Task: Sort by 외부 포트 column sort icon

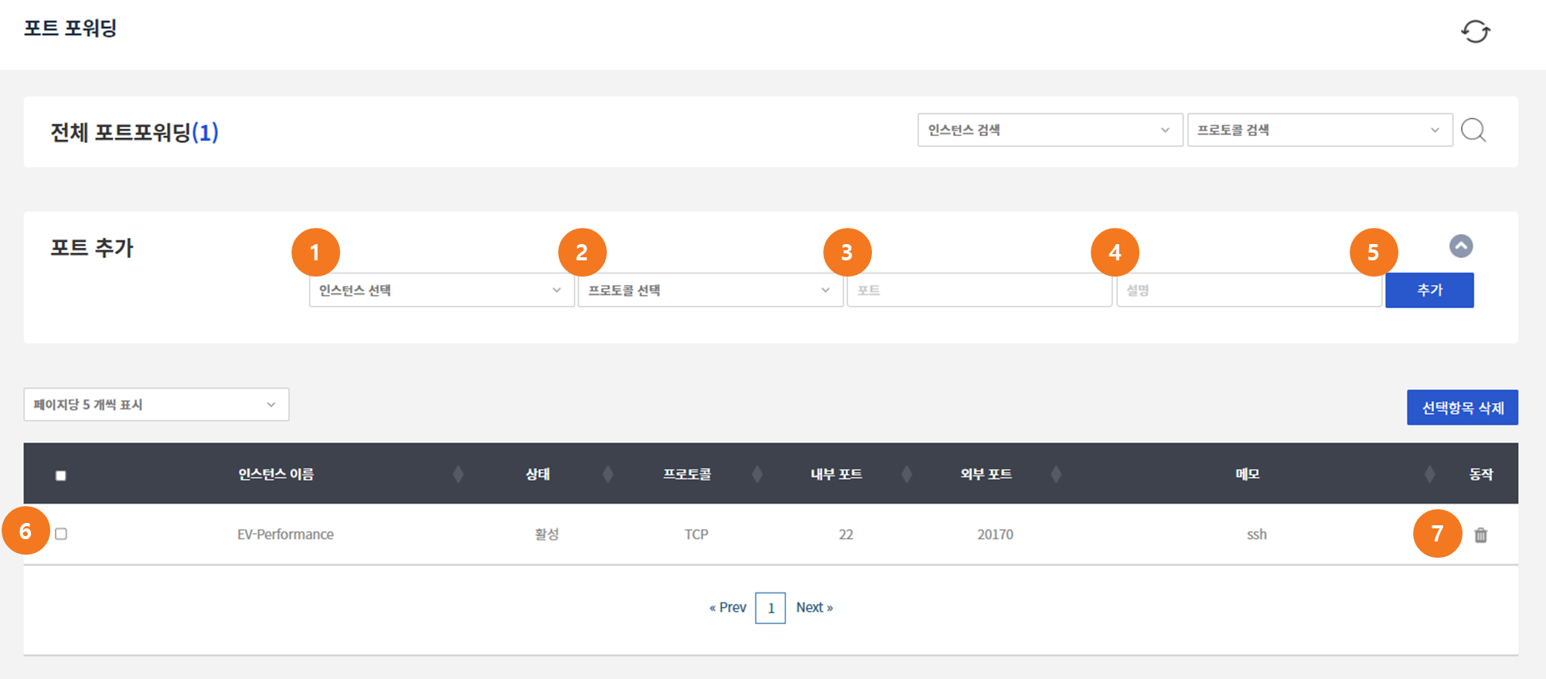Action: pos(1056,474)
